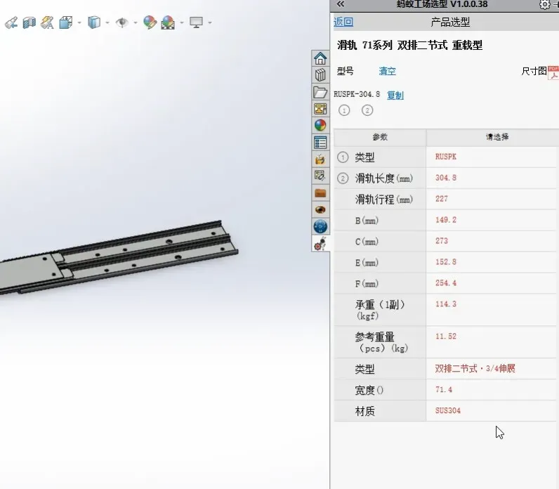The image size is (559, 489).
Task: Select the RUSPK type value
Action: point(446,157)
